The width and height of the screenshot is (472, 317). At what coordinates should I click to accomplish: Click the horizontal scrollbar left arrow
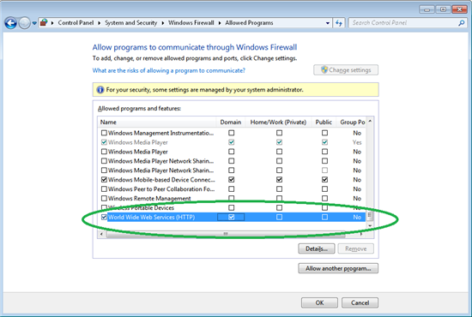click(101, 234)
